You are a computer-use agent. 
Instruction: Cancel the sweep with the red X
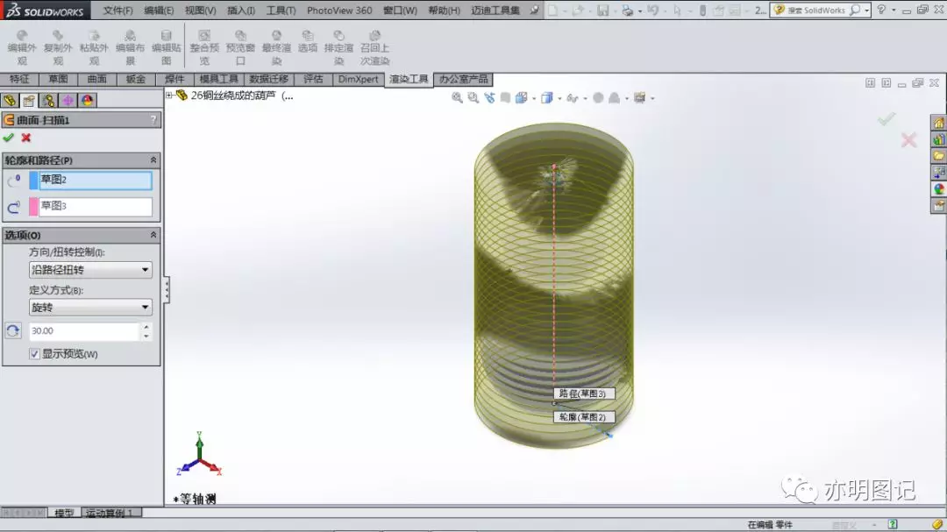point(26,138)
